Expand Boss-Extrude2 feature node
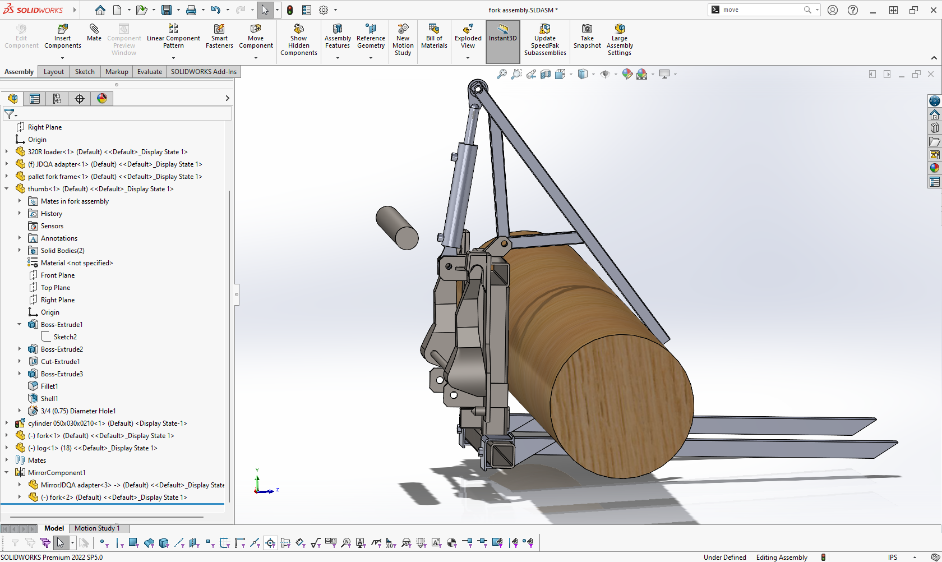The height and width of the screenshot is (562, 942). (x=20, y=349)
